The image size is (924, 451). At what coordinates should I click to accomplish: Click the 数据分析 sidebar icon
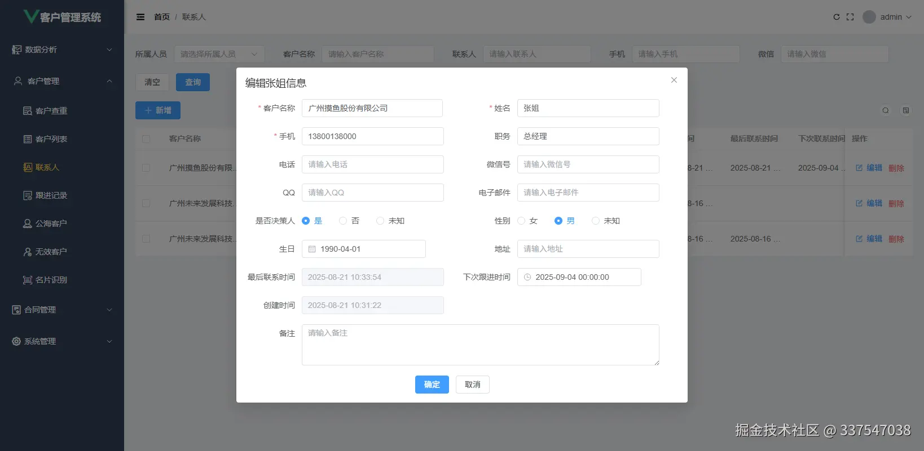16,50
